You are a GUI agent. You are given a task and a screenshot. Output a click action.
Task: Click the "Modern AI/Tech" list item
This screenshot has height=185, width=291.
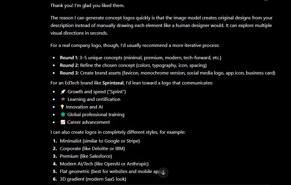pyautogui.click(x=104, y=164)
